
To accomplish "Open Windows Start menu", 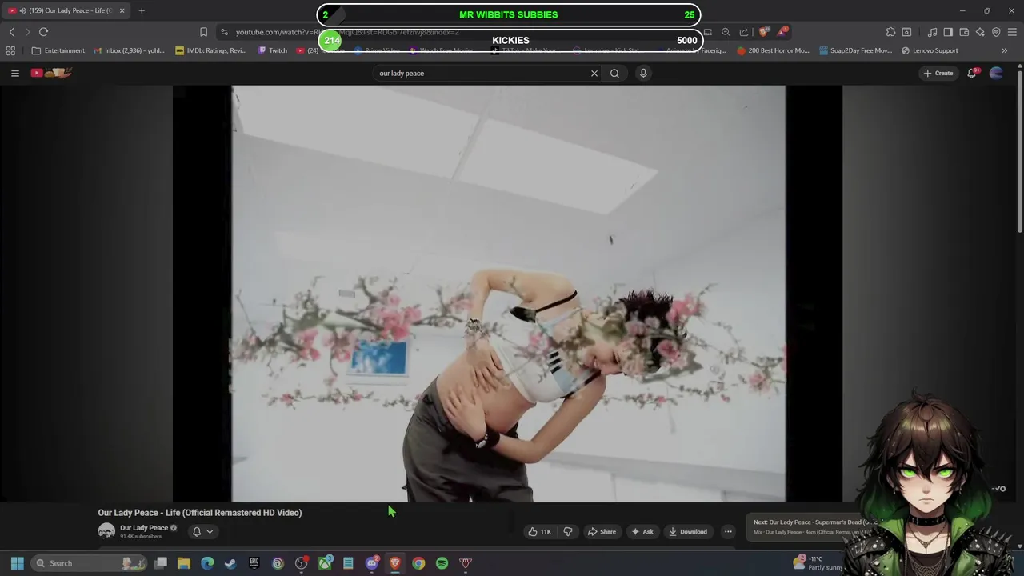I will point(18,563).
